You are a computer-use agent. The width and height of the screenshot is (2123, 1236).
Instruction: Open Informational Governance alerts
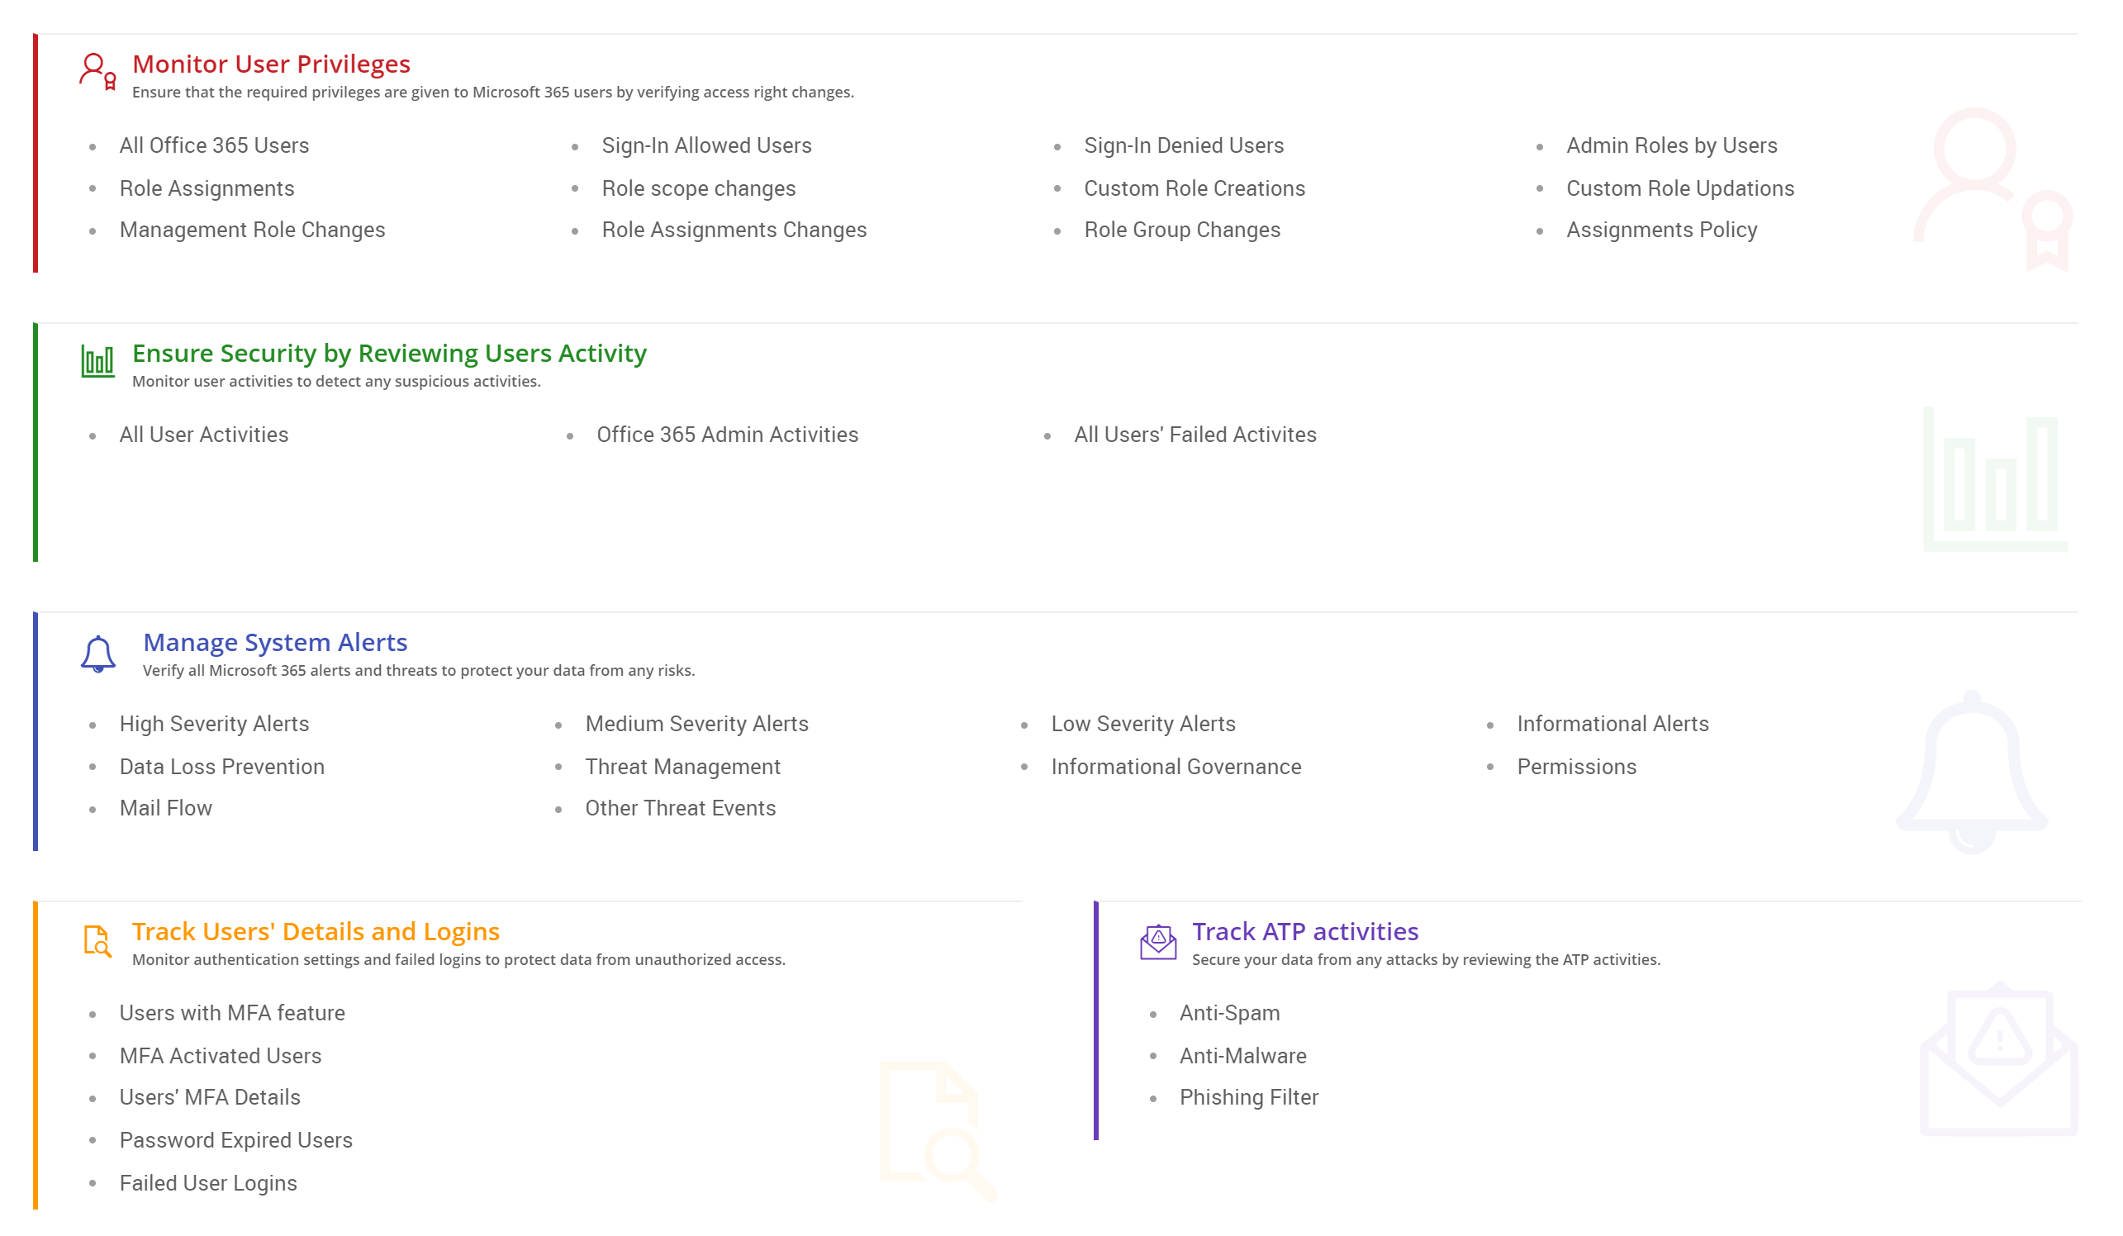point(1176,767)
